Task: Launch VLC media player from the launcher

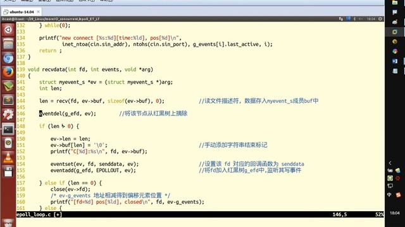Action: click(8, 157)
